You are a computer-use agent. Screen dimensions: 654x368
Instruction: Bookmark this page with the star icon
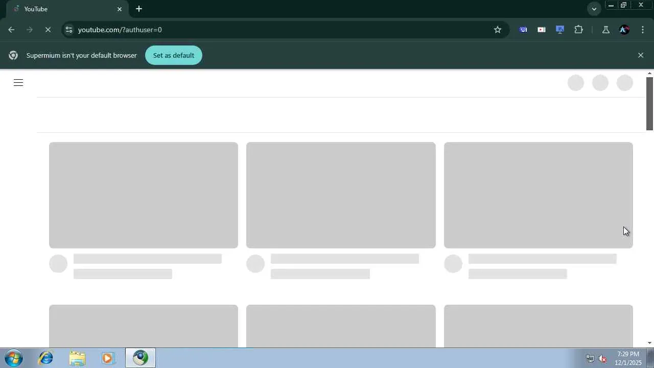pos(498,30)
